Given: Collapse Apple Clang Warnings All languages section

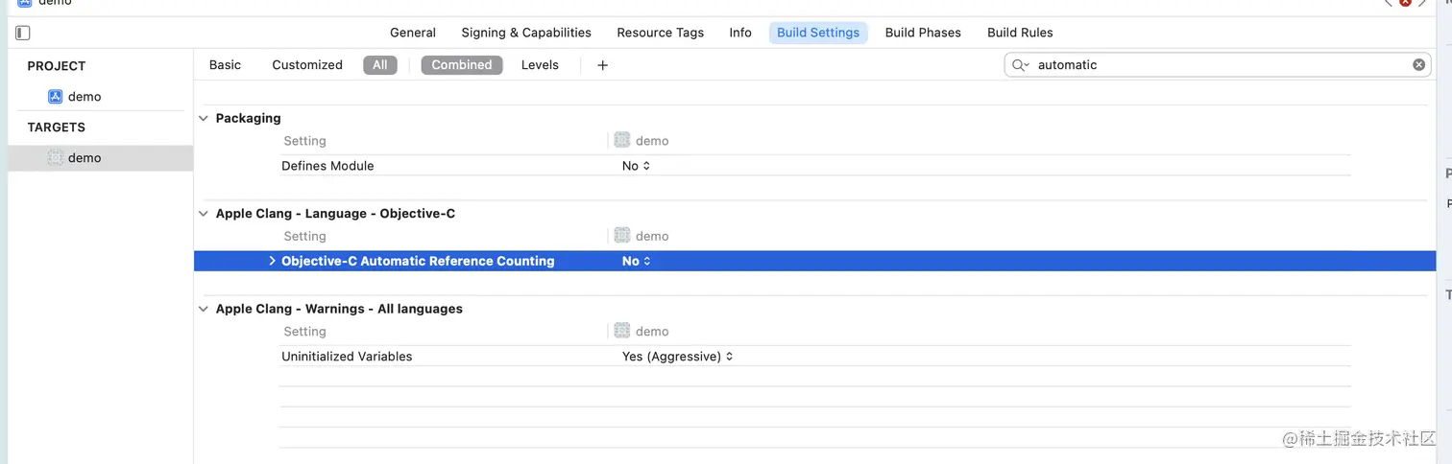Looking at the screenshot, I should (x=203, y=309).
